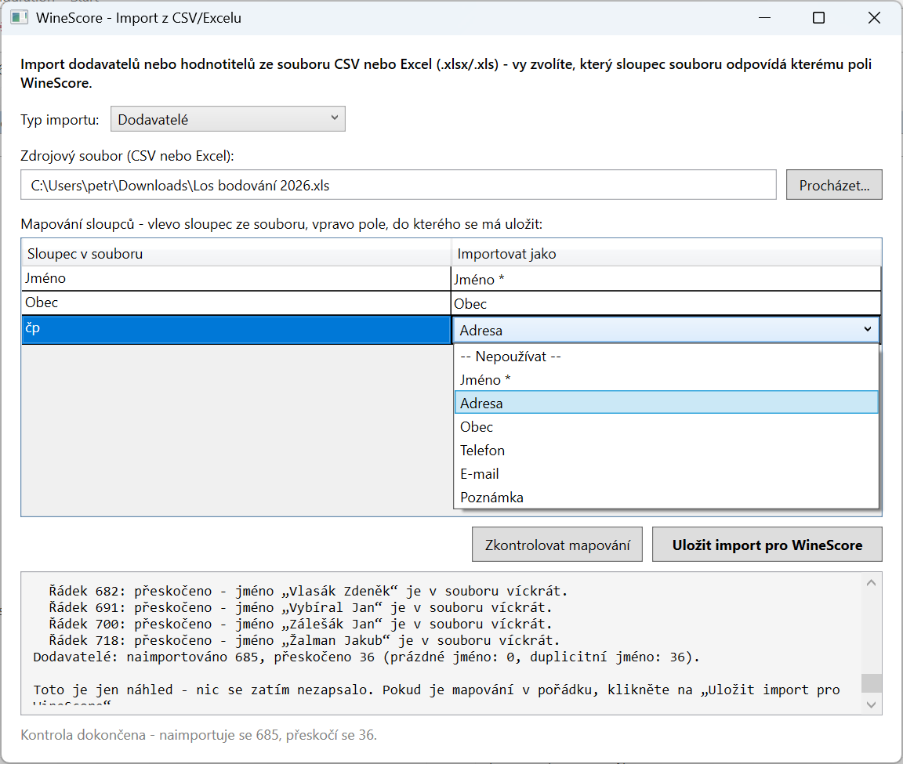Screen dimensions: 903x764
Task: Click the Dodavatelé: naimportováno 685 summary line
Action: click(x=366, y=657)
